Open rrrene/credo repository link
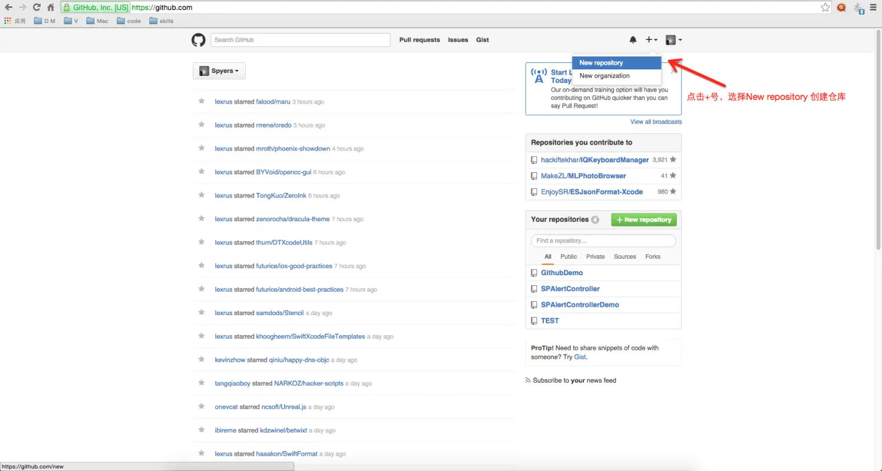 tap(274, 125)
